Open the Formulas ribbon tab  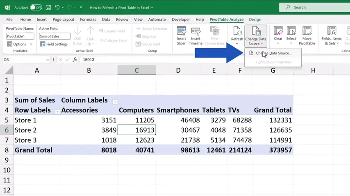[88, 19]
